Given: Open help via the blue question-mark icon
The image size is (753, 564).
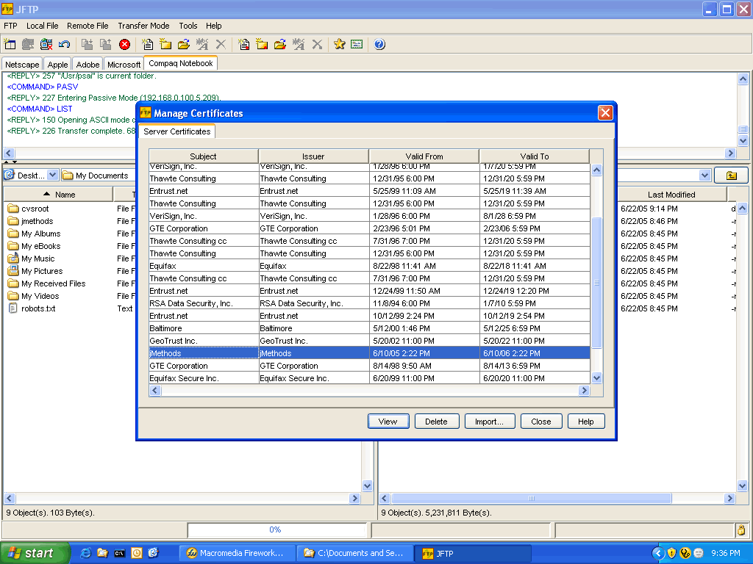Looking at the screenshot, I should (379, 45).
